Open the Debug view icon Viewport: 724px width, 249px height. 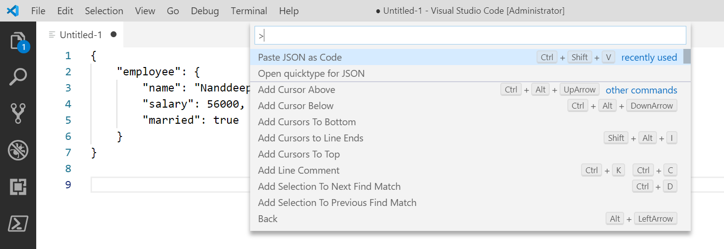click(18, 150)
